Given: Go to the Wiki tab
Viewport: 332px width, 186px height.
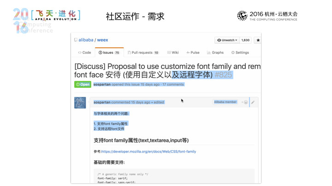Looking at the screenshot, I should pyautogui.click(x=173, y=52).
